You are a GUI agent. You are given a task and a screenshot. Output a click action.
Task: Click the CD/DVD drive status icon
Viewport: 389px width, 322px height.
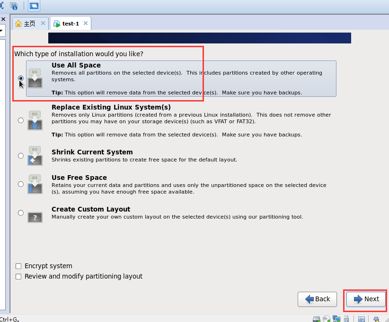coord(327,319)
